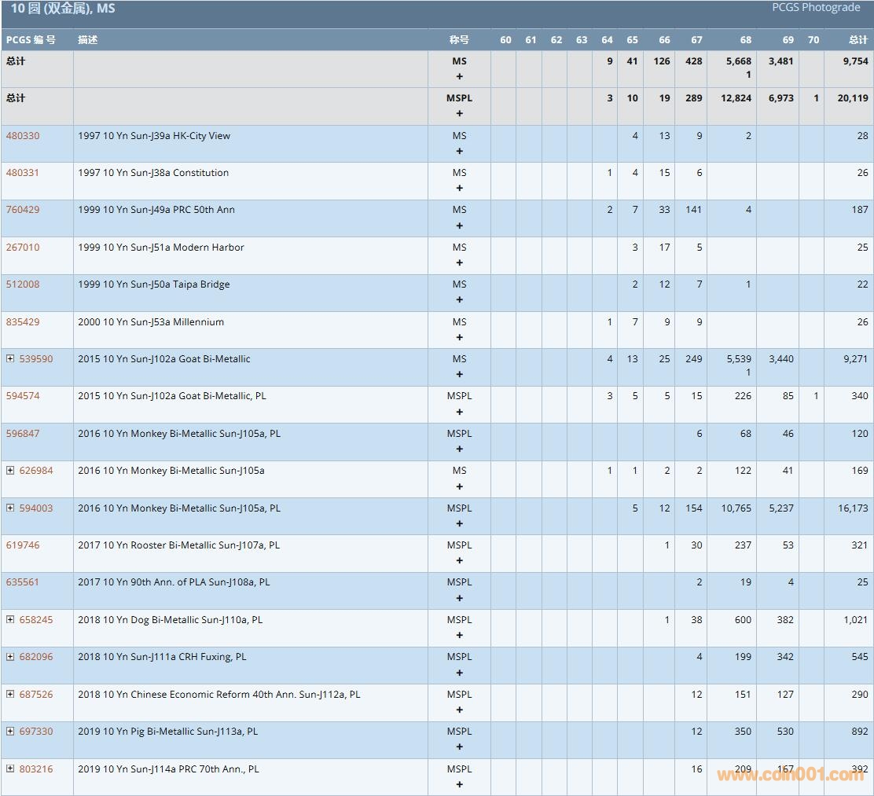
Task: Click the plus sign under MS in first totals row
Action: coord(459,77)
